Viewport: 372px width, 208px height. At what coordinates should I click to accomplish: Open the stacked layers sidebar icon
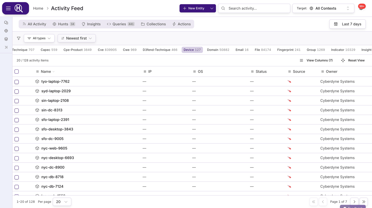tap(6, 39)
